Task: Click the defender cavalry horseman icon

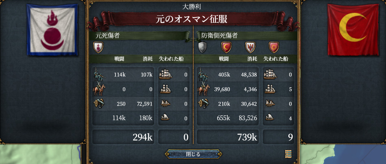Action: point(203,89)
